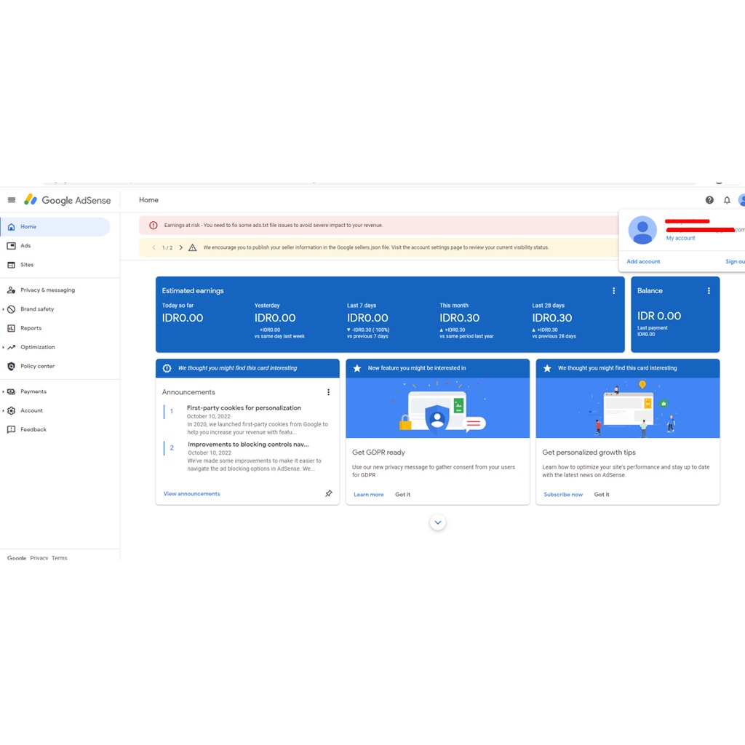This screenshot has width=745, height=745.
Task: Show the next alert with the right arrow
Action: pyautogui.click(x=180, y=247)
